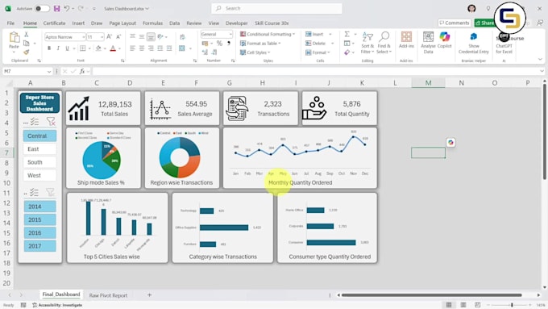Select East in region slicer

(x=39, y=149)
